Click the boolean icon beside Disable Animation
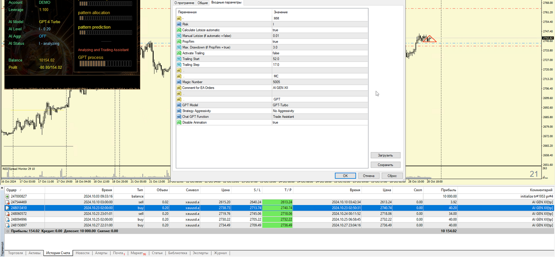 pyautogui.click(x=179, y=122)
